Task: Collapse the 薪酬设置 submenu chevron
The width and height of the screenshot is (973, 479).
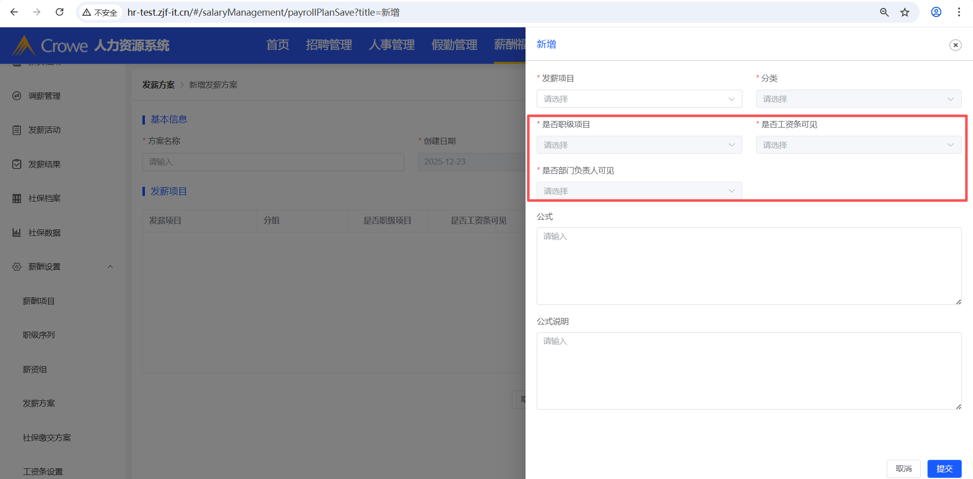Action: tap(110, 267)
